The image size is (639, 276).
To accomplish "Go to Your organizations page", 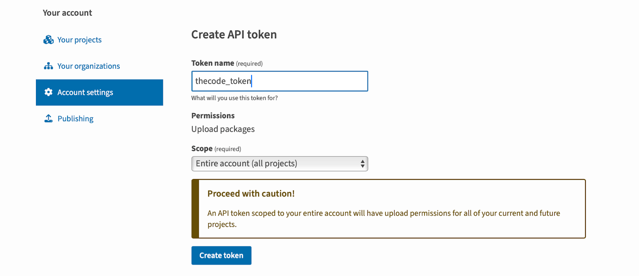I will click(88, 66).
